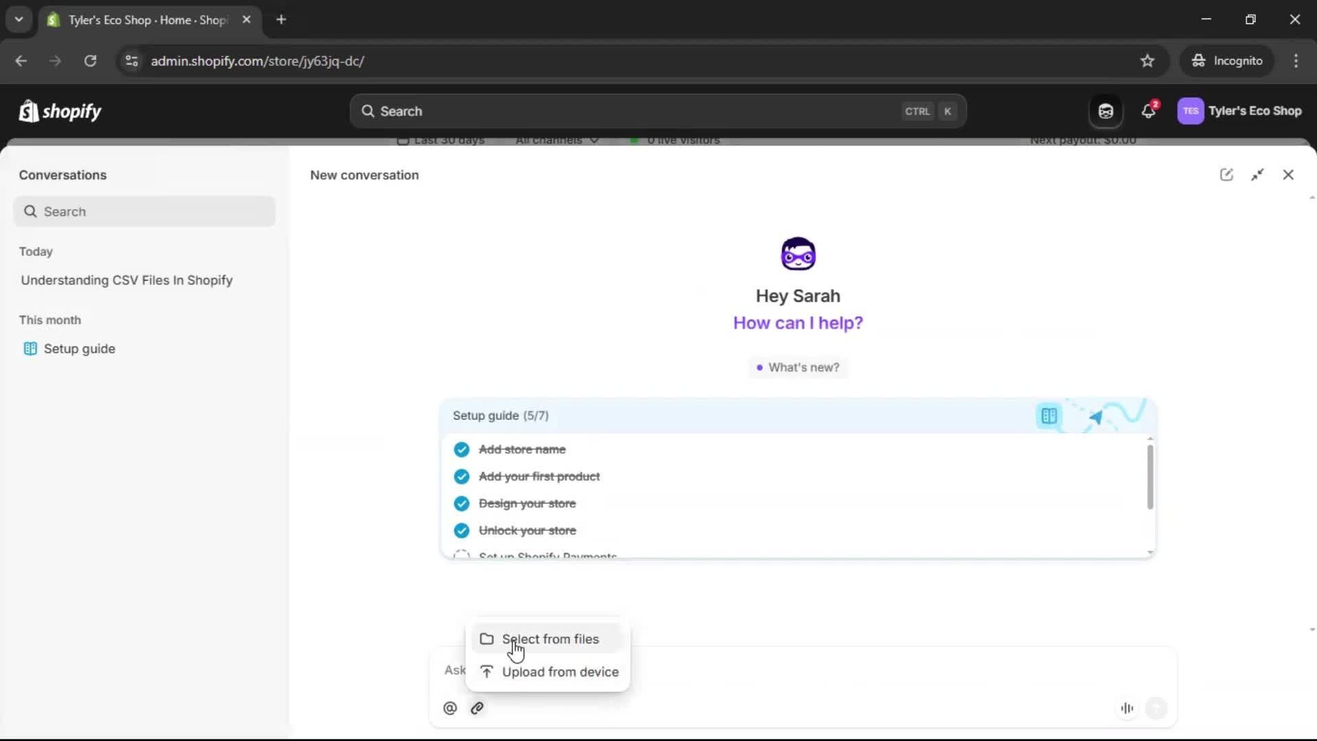Click the @ mention icon in the message bar

tap(450, 708)
